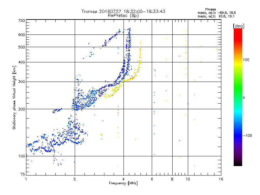Click the y-axis tick value "600"

(x=21, y=35)
